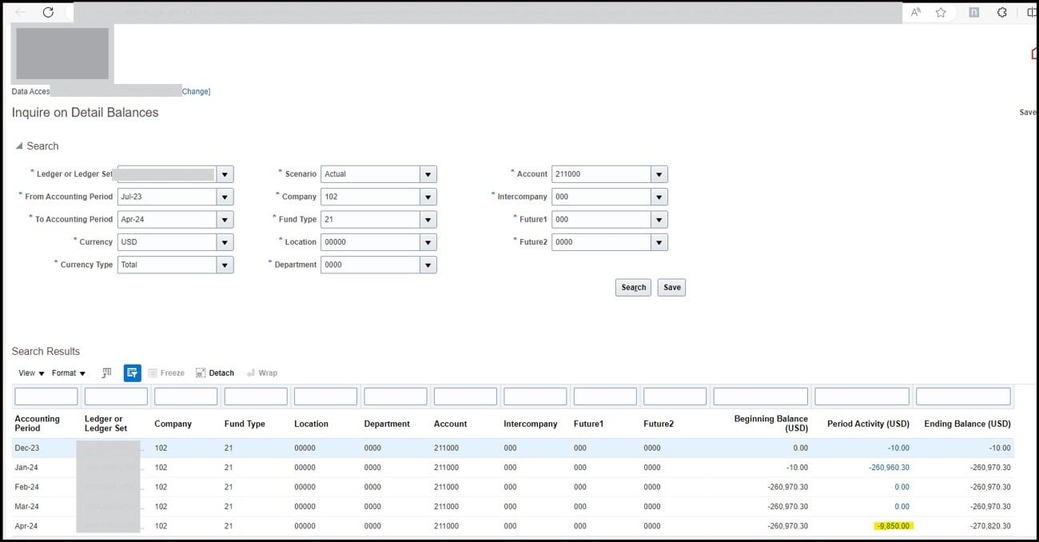The height and width of the screenshot is (542, 1039).
Task: Toggle the Query by Example filter icon
Action: pyautogui.click(x=133, y=373)
